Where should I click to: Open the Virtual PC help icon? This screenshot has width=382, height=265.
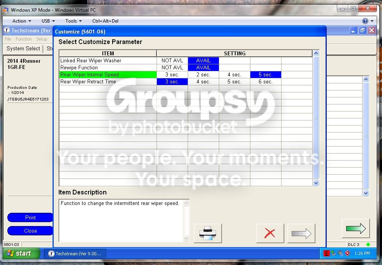click(365, 21)
